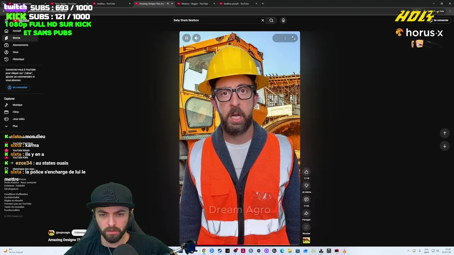Click the Partager share arrow icon
454x255 pixels.
(x=306, y=213)
